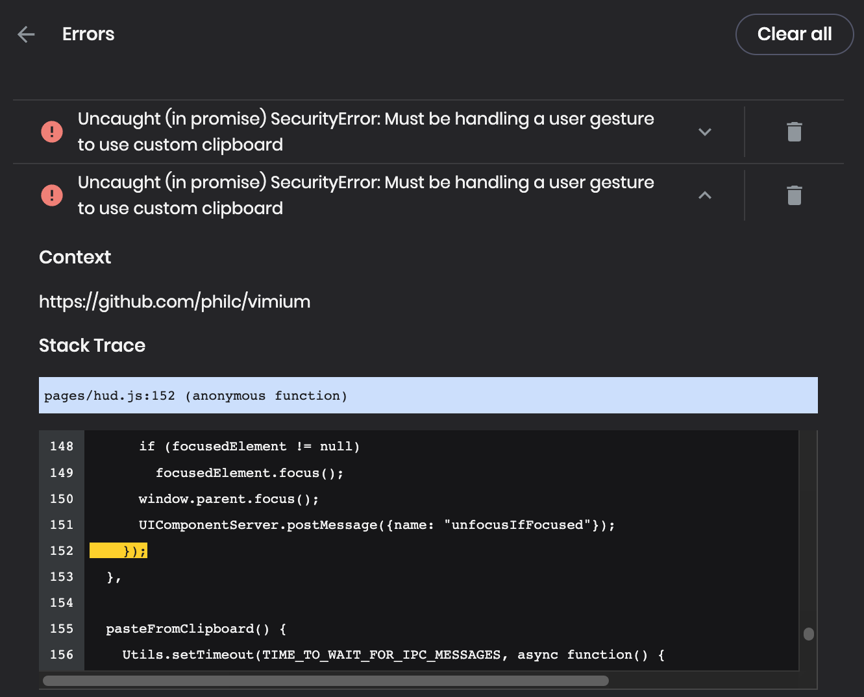864x697 pixels.
Task: Click the red error icon on the expanded error
Action: coord(51,195)
